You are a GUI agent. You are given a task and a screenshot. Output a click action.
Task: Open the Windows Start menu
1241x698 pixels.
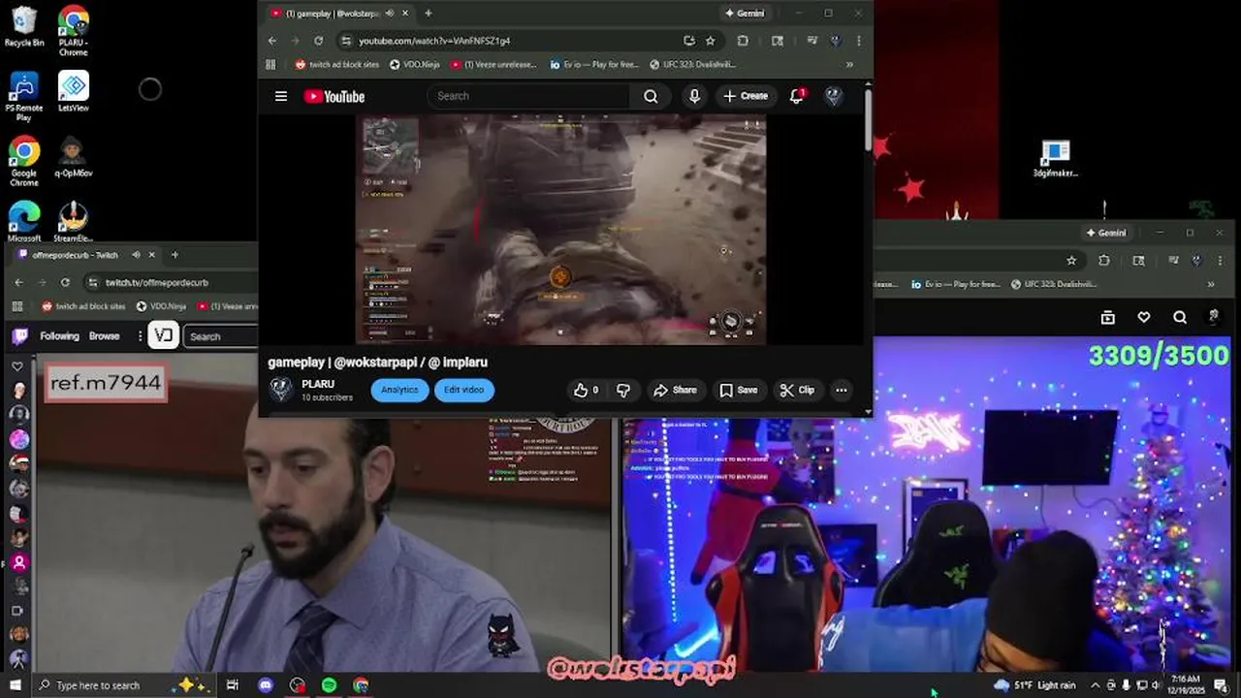(x=15, y=685)
